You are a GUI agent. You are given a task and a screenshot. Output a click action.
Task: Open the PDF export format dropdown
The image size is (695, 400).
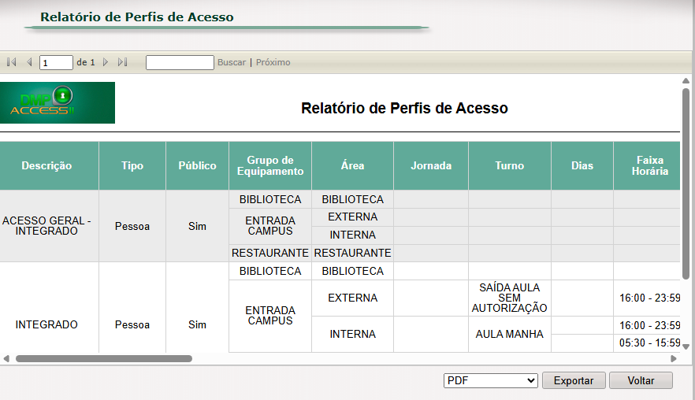(491, 380)
